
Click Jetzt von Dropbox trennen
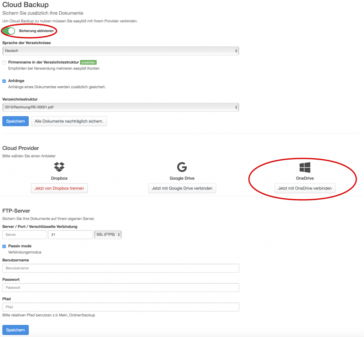pyautogui.click(x=59, y=188)
